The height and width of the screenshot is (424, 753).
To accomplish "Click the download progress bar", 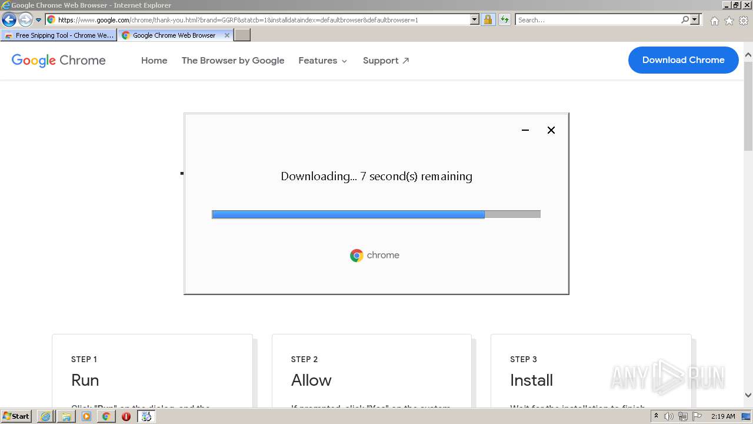I will click(376, 214).
